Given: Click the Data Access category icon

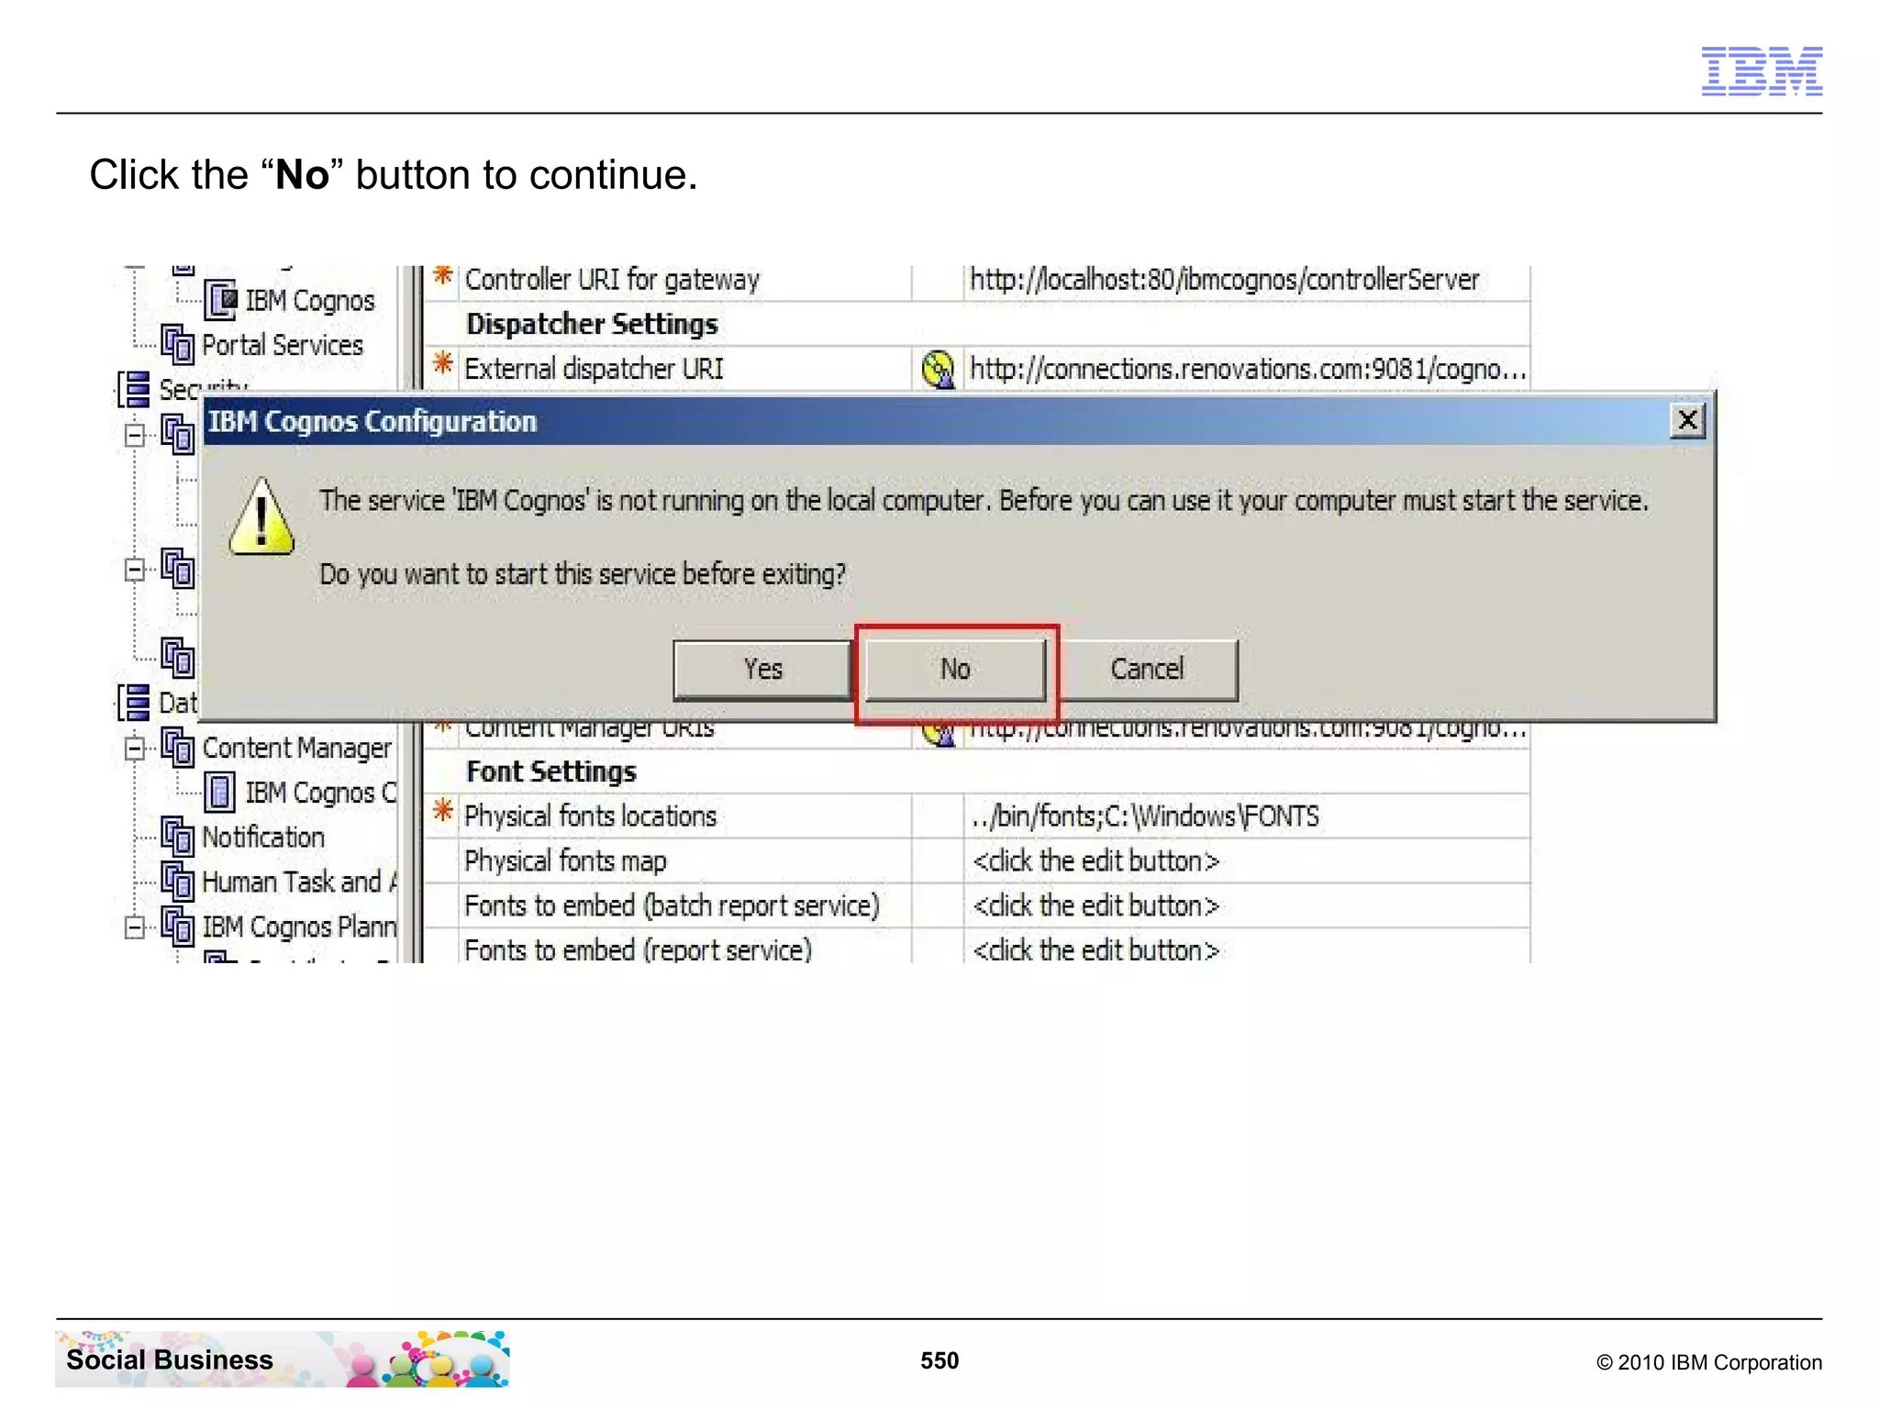Looking at the screenshot, I should (135, 703).
